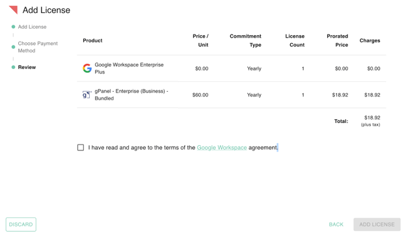The image size is (406, 235).
Task: Click the (plus tax) note
Action: tap(370, 124)
